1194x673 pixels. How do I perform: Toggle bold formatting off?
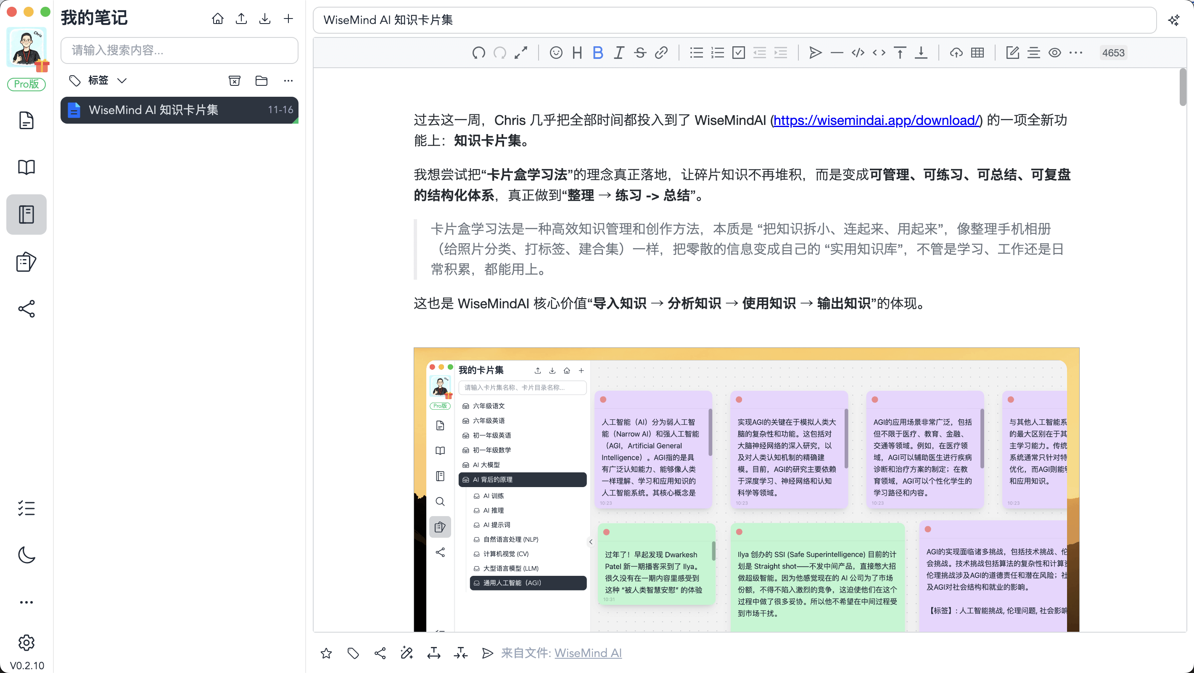click(597, 53)
